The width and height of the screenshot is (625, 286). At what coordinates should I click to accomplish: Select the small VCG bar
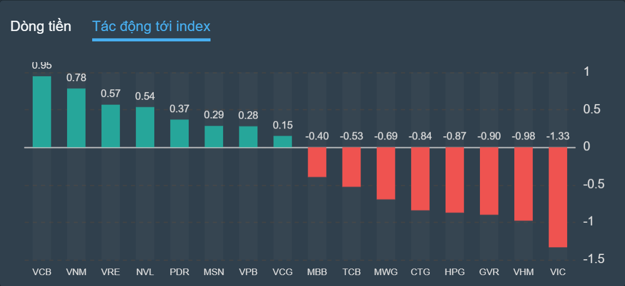point(283,142)
